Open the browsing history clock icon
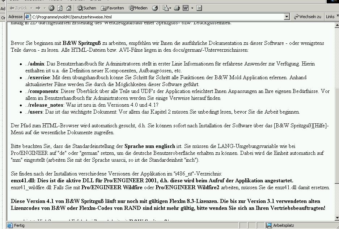Screen dimensions: 339x229 click(155, 8)
